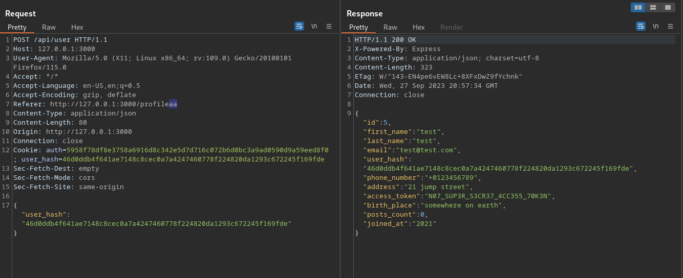Show non-printable characters in the Response pane
The height and width of the screenshot is (278, 683).
(656, 26)
